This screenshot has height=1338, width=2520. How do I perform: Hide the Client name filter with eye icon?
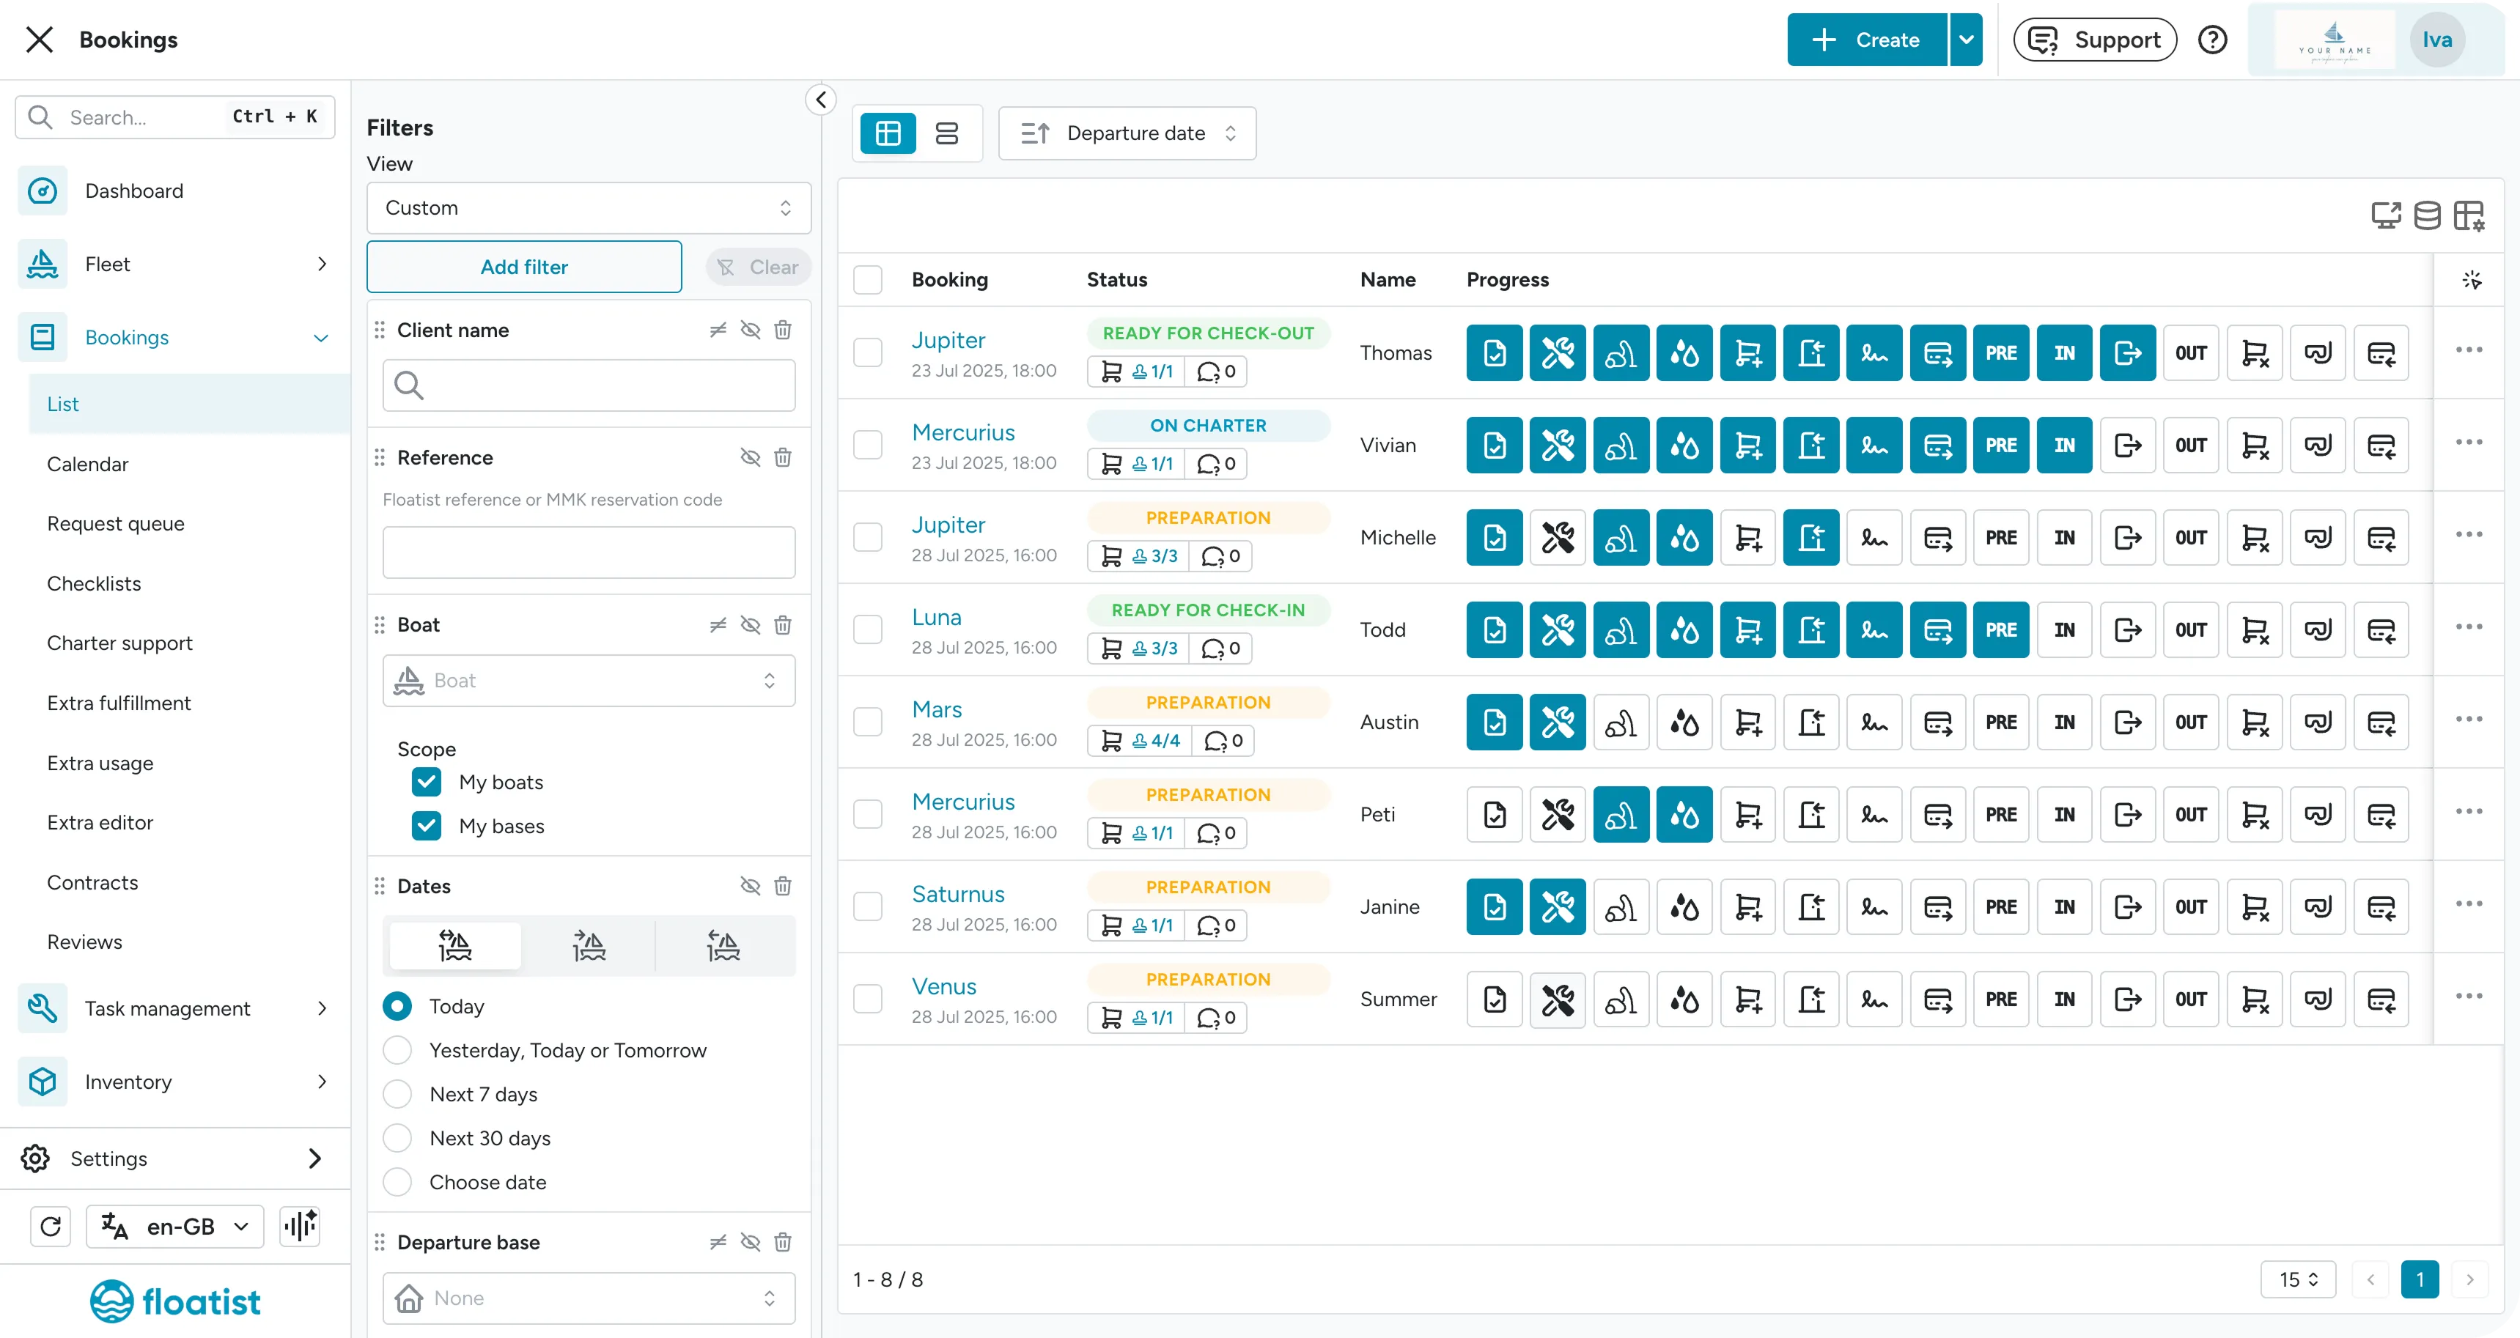tap(751, 330)
